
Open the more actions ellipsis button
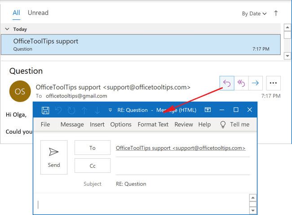[x=273, y=83]
